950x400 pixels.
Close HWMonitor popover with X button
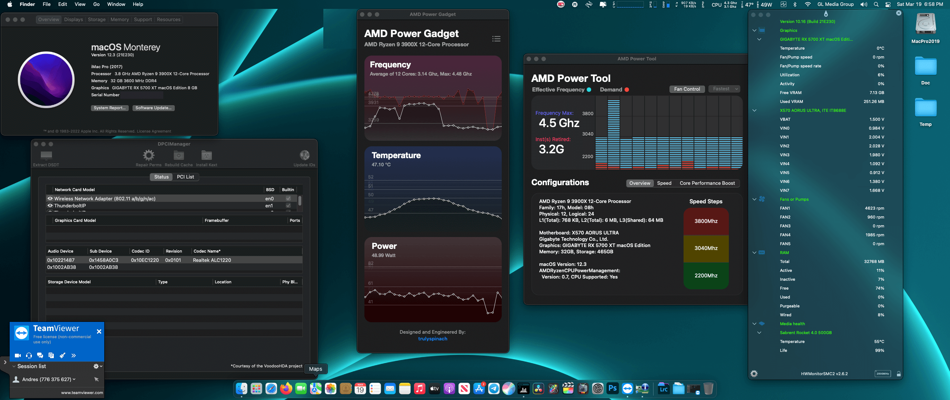(x=899, y=13)
